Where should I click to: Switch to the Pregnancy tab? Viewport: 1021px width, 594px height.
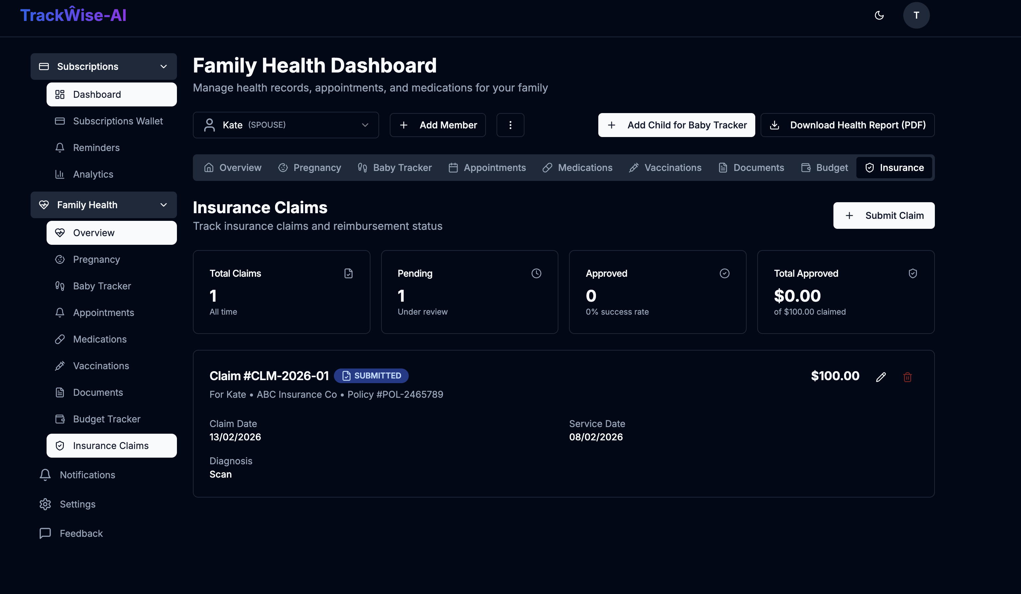click(310, 167)
